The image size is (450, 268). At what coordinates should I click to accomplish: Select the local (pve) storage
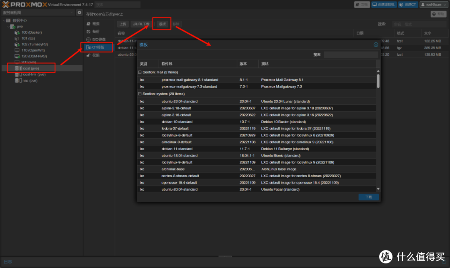point(31,68)
